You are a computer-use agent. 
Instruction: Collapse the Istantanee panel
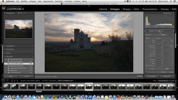[x=5, y=49]
